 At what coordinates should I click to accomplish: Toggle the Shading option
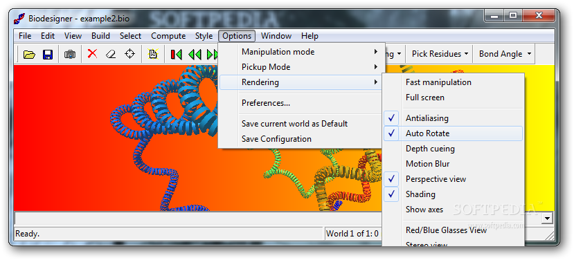[454, 194]
